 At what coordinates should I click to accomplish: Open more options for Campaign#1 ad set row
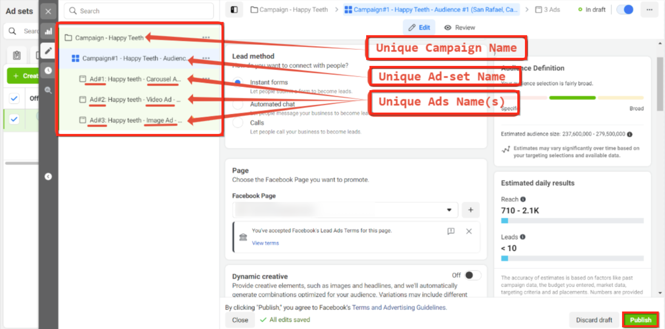pos(206,58)
